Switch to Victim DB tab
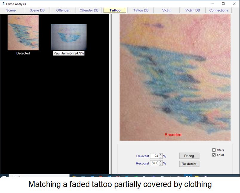This screenshot has width=240, height=193. 193,10
